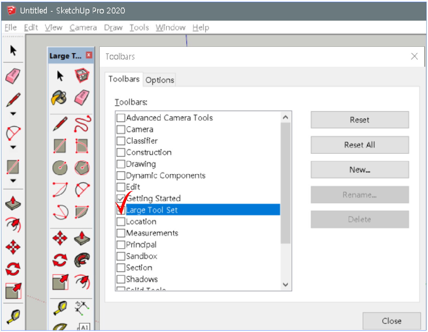Pick the Eraser tool in the left toolbar
This screenshot has width=428, height=332.
[x=13, y=75]
